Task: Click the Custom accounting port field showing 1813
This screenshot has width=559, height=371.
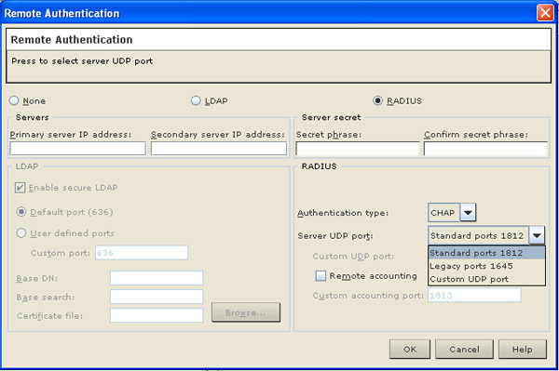Action: pyautogui.click(x=474, y=296)
